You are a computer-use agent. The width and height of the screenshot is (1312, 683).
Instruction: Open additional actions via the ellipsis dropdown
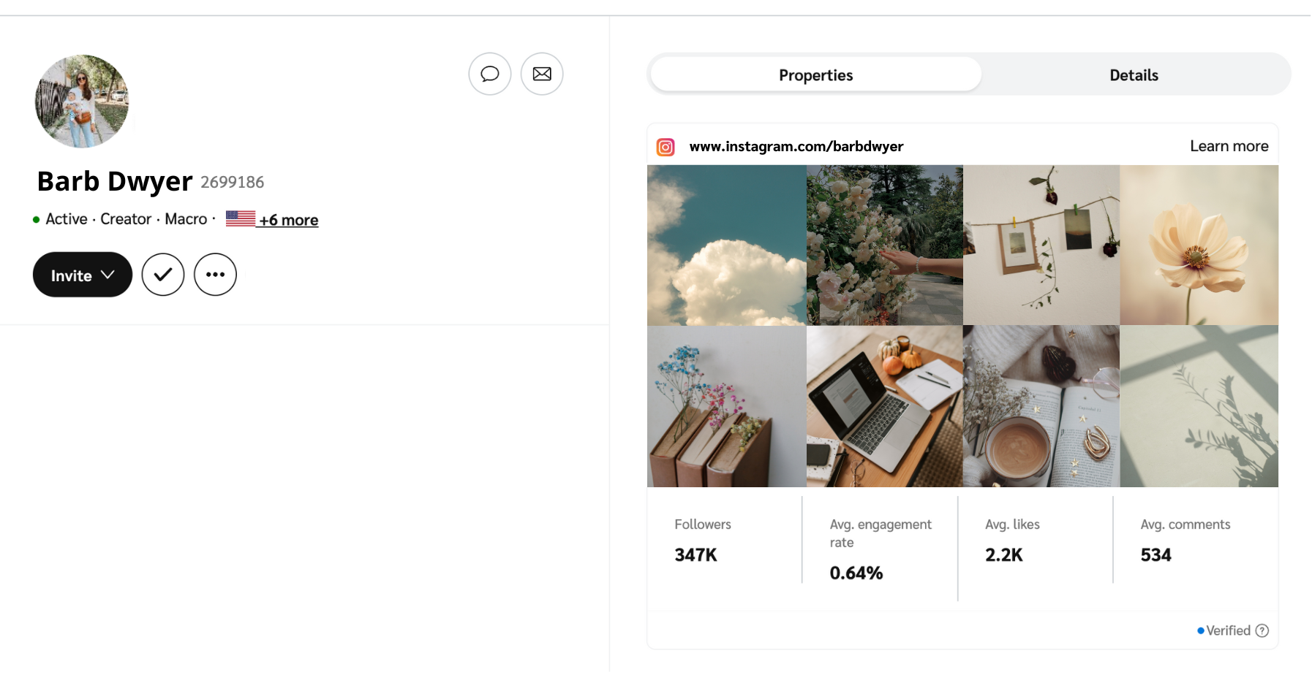214,275
